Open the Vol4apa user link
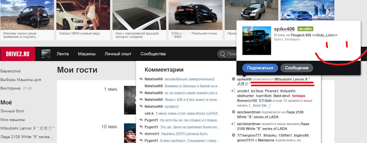Image resolution: width=367 pixels, height=143 pixels. pyautogui.click(x=299, y=96)
